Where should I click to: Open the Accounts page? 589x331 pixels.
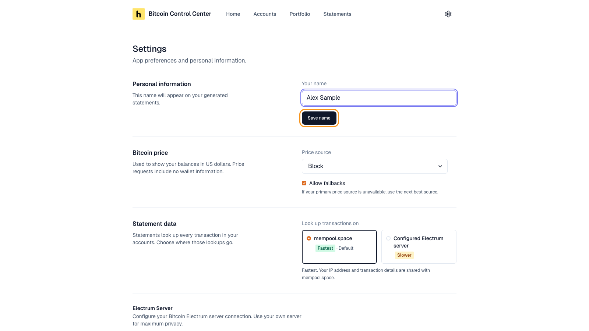265,14
